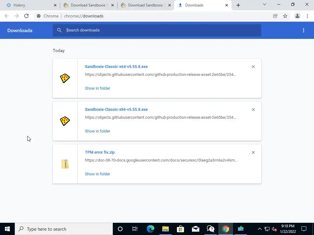Viewport: 314px width, 235px height.
Task: Click the taskbar search box
Action: pos(64,229)
